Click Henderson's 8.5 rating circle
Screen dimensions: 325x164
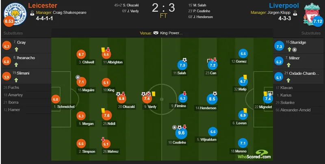212,99
